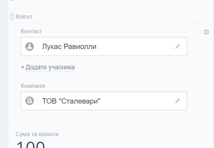This screenshot has width=214, height=148.
Task: Open the ТОВ "Сталевари" company name
Action: pyautogui.click(x=71, y=101)
